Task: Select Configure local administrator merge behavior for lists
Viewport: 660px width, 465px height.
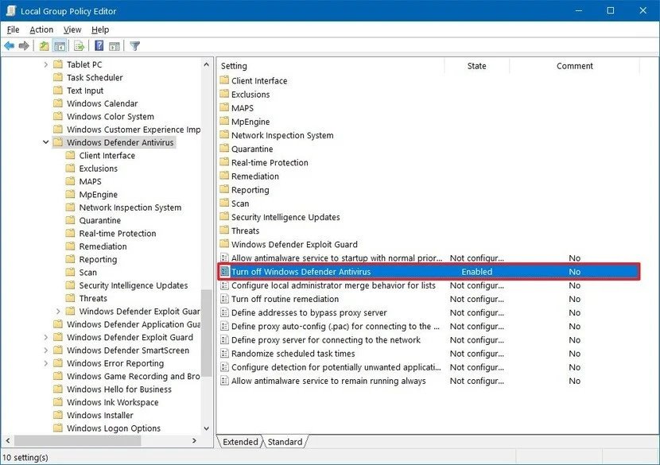Action: click(x=429, y=285)
